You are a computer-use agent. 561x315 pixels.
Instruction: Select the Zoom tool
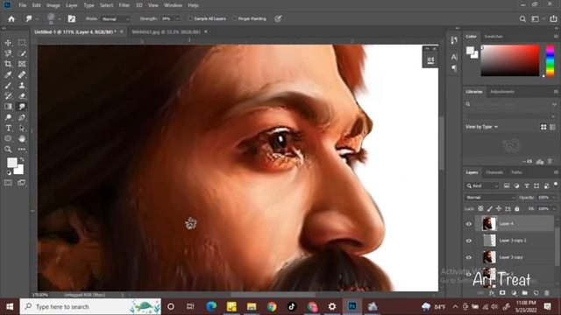[8, 150]
